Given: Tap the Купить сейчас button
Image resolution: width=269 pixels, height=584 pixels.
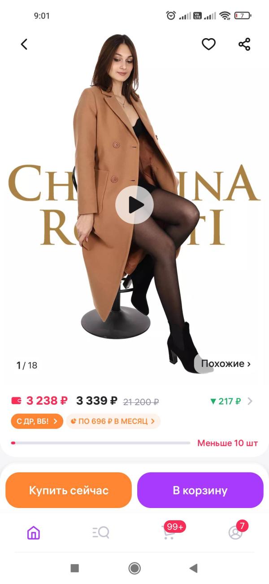Looking at the screenshot, I should click(69, 490).
